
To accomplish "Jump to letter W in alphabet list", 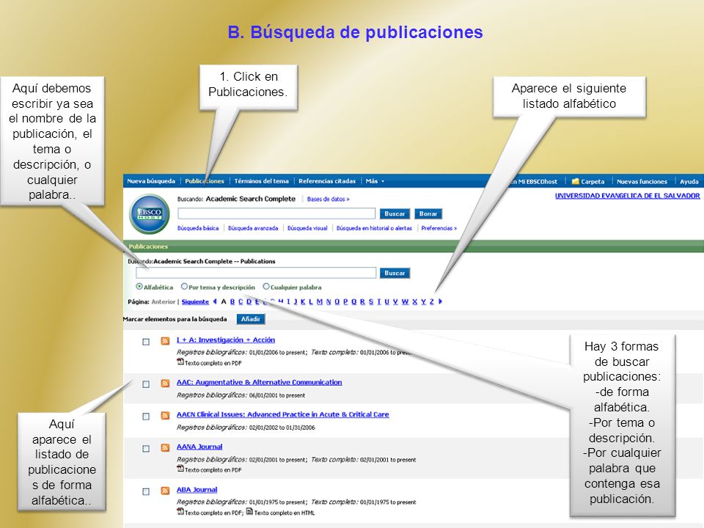I will (x=405, y=301).
